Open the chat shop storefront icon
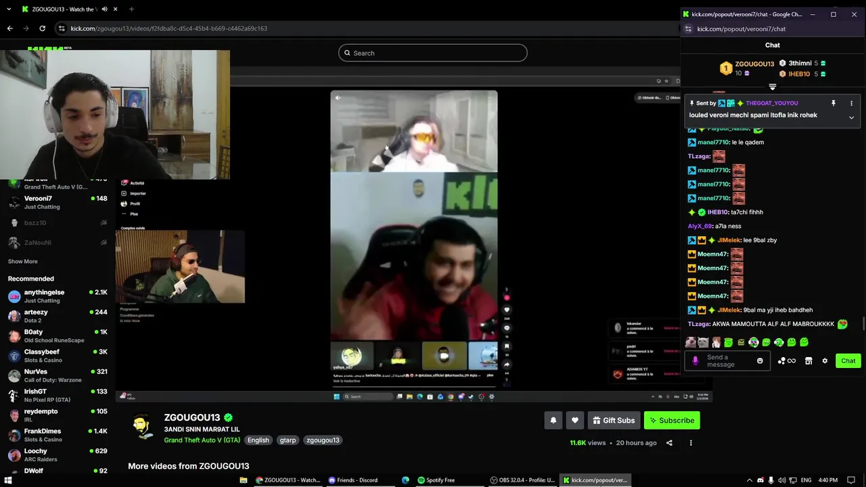This screenshot has width=866, height=487. (808, 361)
